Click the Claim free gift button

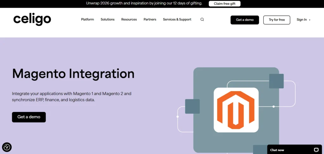click(225, 4)
